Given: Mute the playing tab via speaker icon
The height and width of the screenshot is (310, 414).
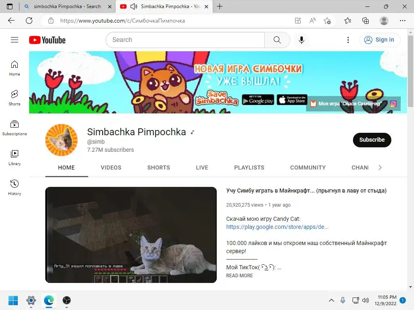Looking at the screenshot, I should [134, 6].
